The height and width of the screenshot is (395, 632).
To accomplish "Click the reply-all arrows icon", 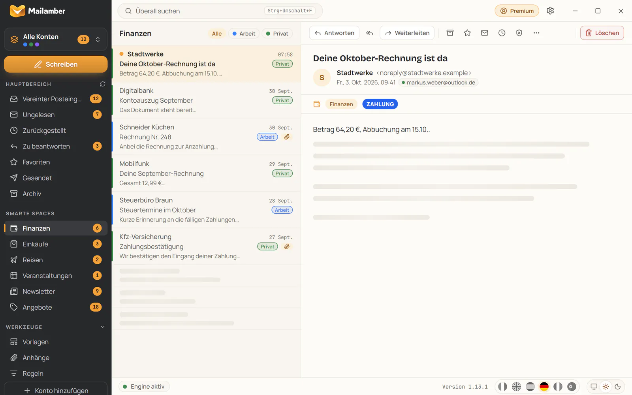I will 369,33.
